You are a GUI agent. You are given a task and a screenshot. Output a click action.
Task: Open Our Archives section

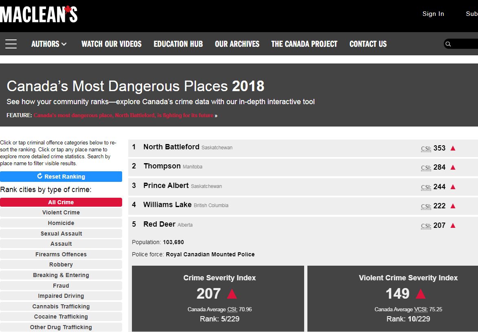click(x=237, y=44)
